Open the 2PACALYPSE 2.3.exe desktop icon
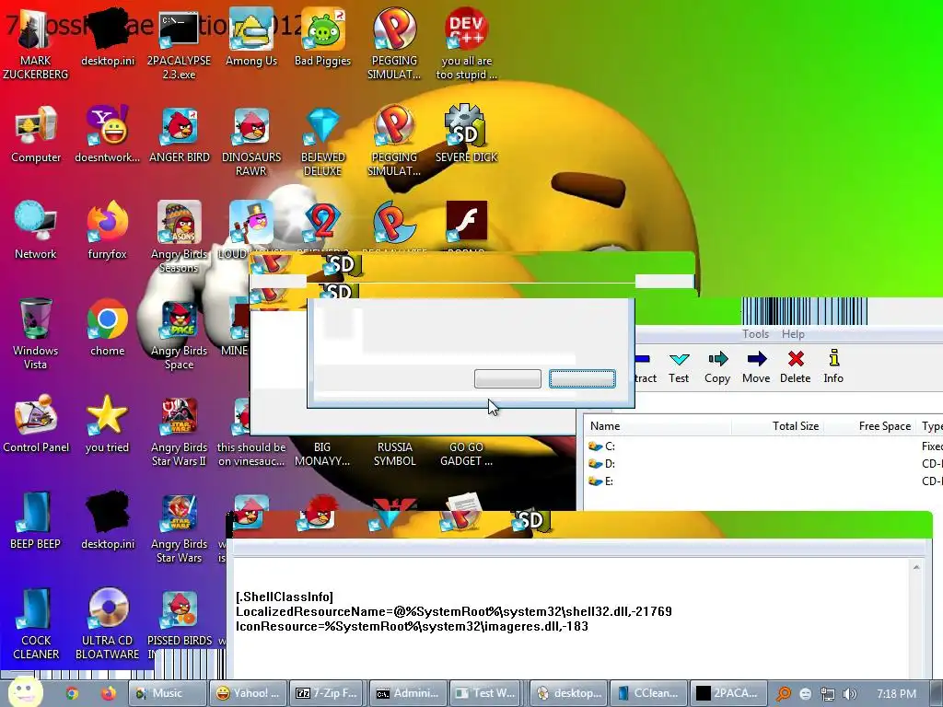943x707 pixels. tap(179, 45)
